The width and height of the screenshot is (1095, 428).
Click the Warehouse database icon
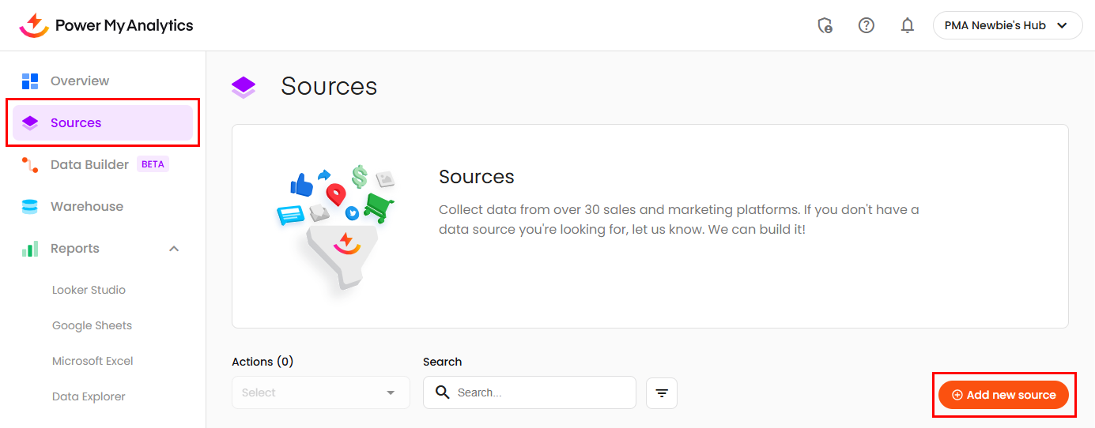[x=30, y=206]
